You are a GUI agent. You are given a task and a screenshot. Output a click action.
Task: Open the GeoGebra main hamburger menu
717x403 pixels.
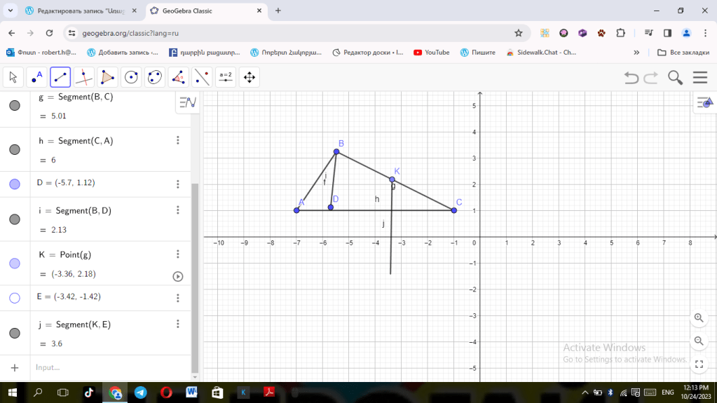point(699,77)
